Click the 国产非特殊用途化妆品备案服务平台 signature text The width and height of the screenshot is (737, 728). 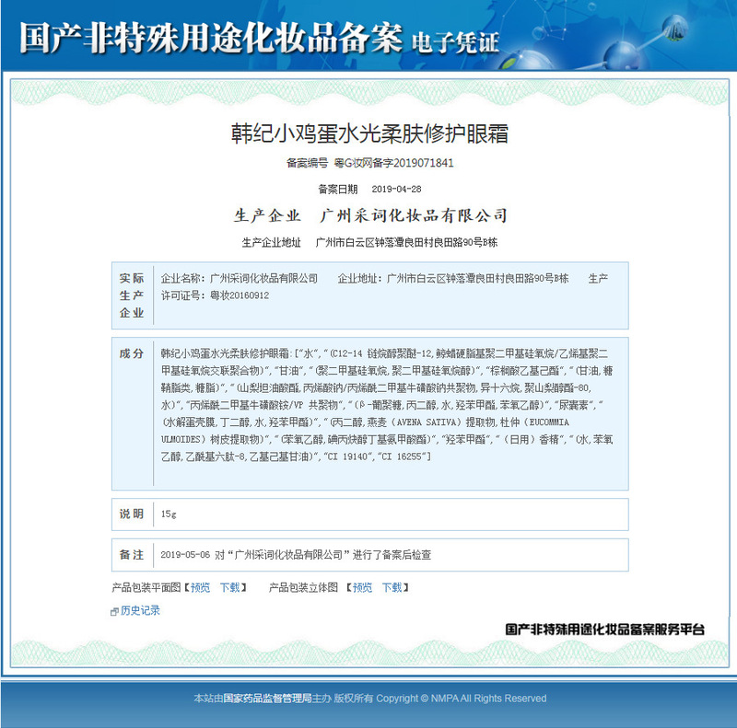click(604, 630)
